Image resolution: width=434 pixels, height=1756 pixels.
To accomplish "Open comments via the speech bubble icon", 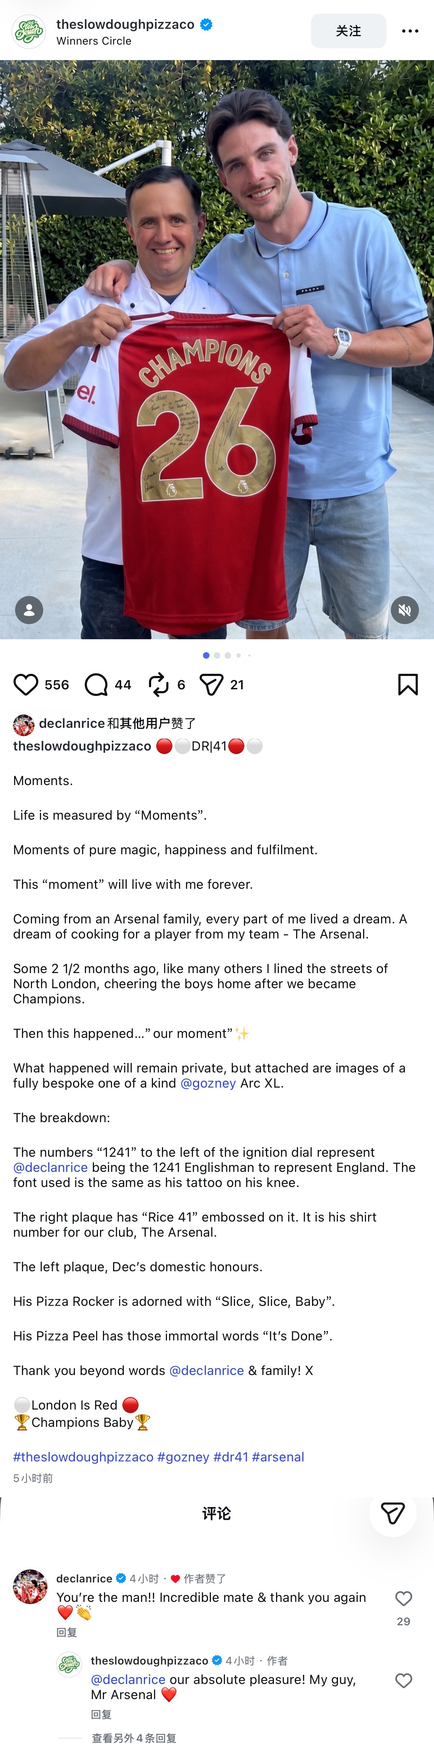I will tap(96, 684).
